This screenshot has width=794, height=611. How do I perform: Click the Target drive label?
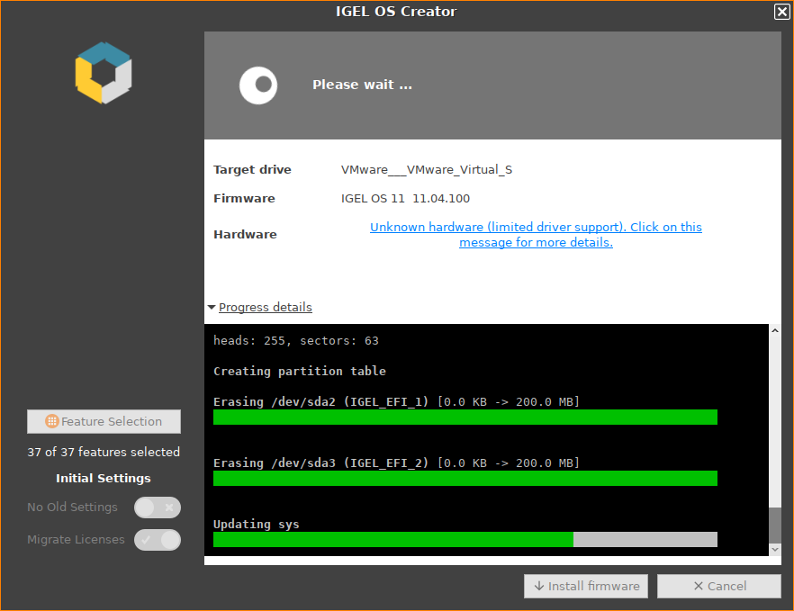[x=252, y=169]
